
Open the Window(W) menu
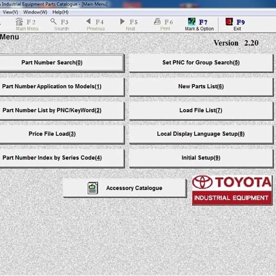point(35,12)
